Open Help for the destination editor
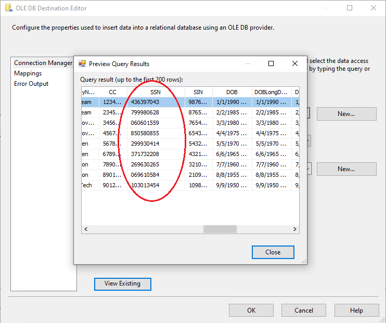 356,311
